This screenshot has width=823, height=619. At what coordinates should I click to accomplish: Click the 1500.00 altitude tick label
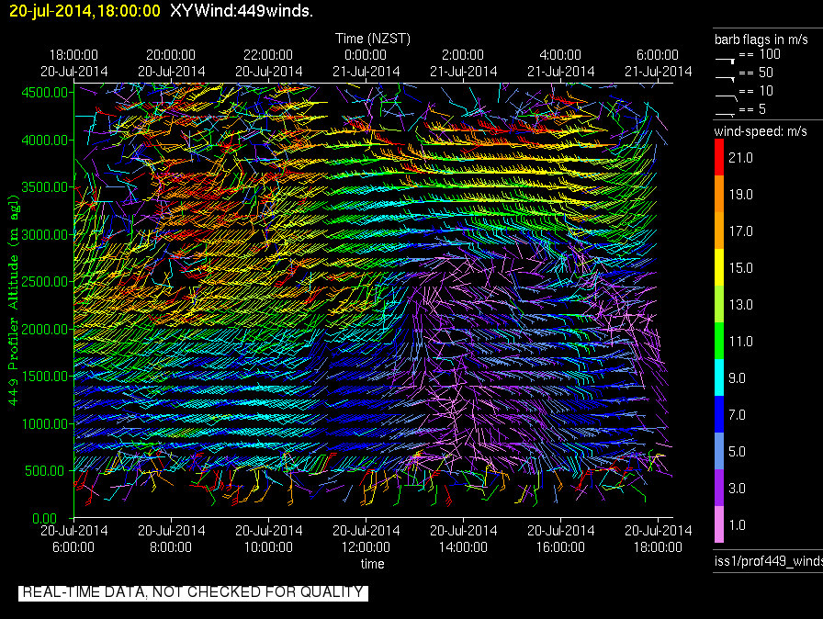45,377
